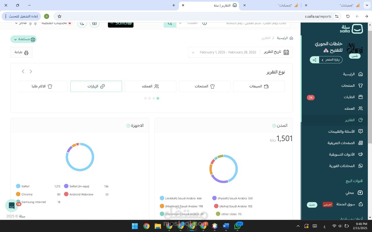
Task: Click the header order search field
Action: (248, 23)
